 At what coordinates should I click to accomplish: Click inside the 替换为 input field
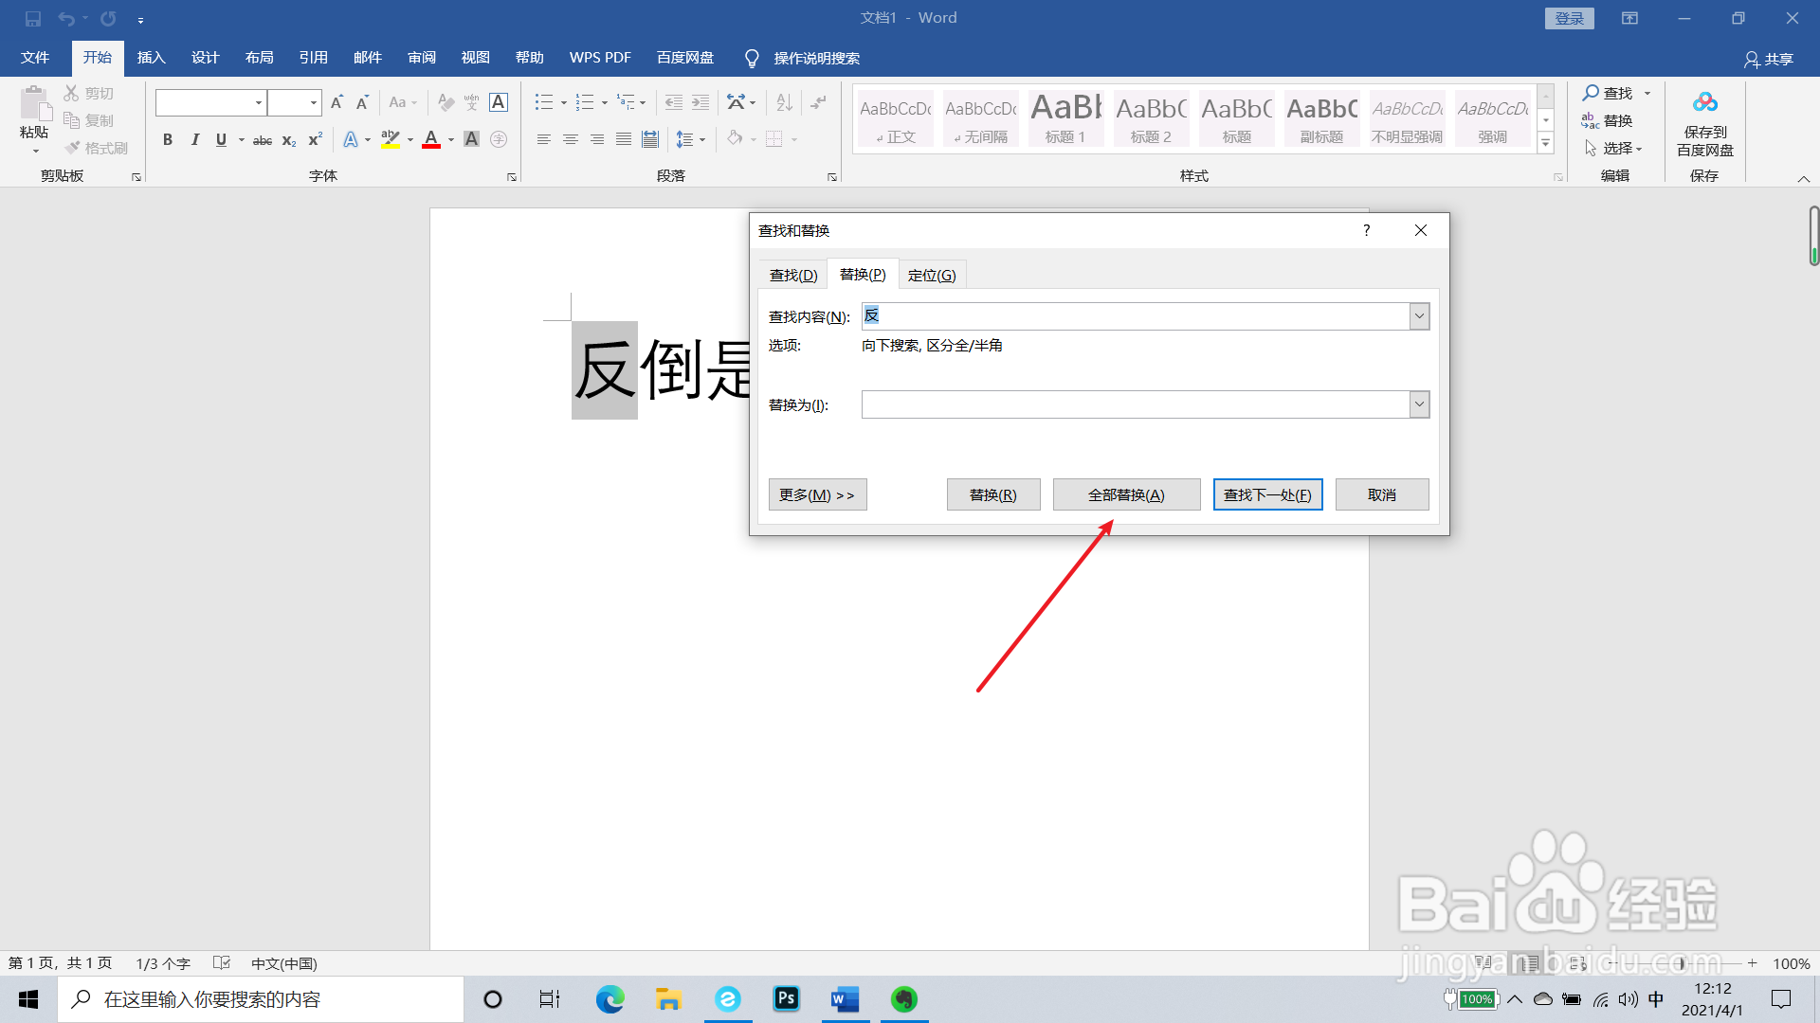pos(1134,404)
